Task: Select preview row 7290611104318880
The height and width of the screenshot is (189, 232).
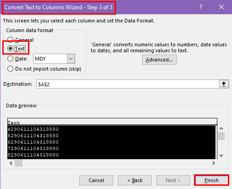Action: [111, 149]
